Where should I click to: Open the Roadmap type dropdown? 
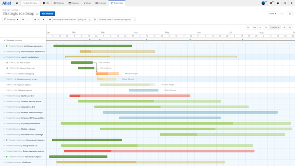tap(11, 19)
